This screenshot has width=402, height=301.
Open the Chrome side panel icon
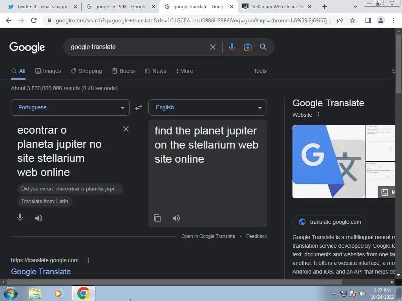[368, 20]
